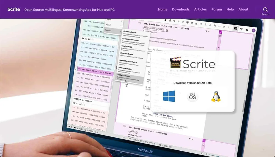Image resolution: width=275 pixels, height=157 pixels.
Task: Visit the Forum page
Action: 217,9
